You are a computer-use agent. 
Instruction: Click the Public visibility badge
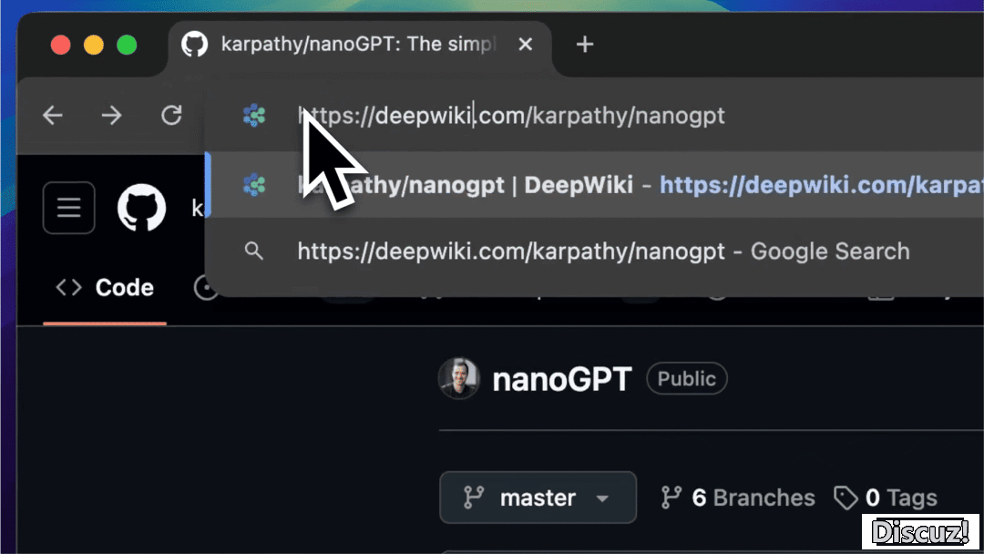(687, 379)
